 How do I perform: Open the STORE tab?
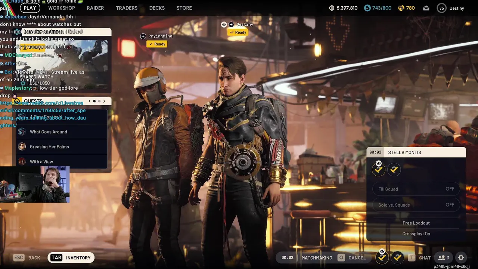click(x=184, y=8)
